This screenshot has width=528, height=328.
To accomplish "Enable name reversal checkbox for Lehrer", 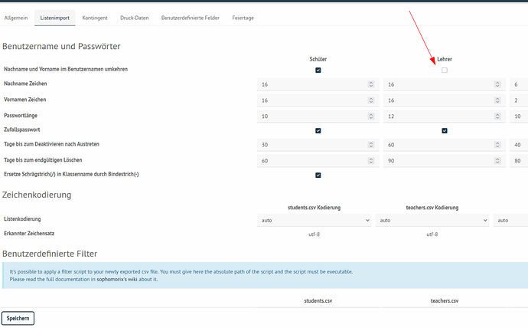I will click(x=445, y=70).
